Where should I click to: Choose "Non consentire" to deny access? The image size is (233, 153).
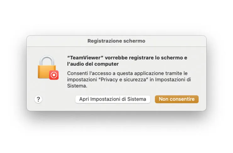(176, 99)
